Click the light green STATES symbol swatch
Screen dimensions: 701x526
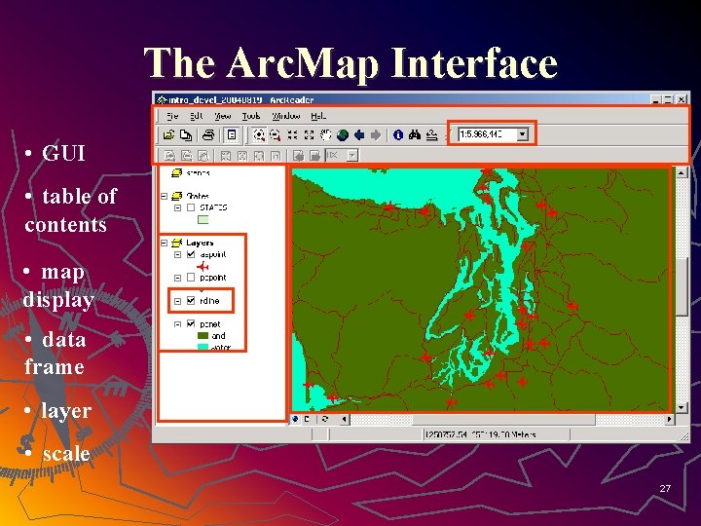203,219
